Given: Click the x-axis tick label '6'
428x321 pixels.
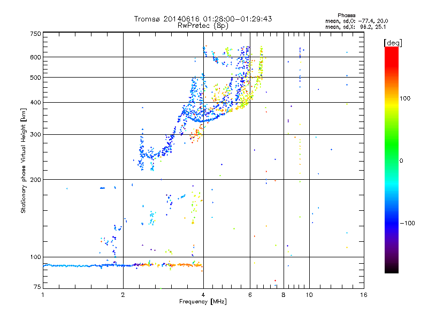Looking at the screenshot, I should coord(250,295).
